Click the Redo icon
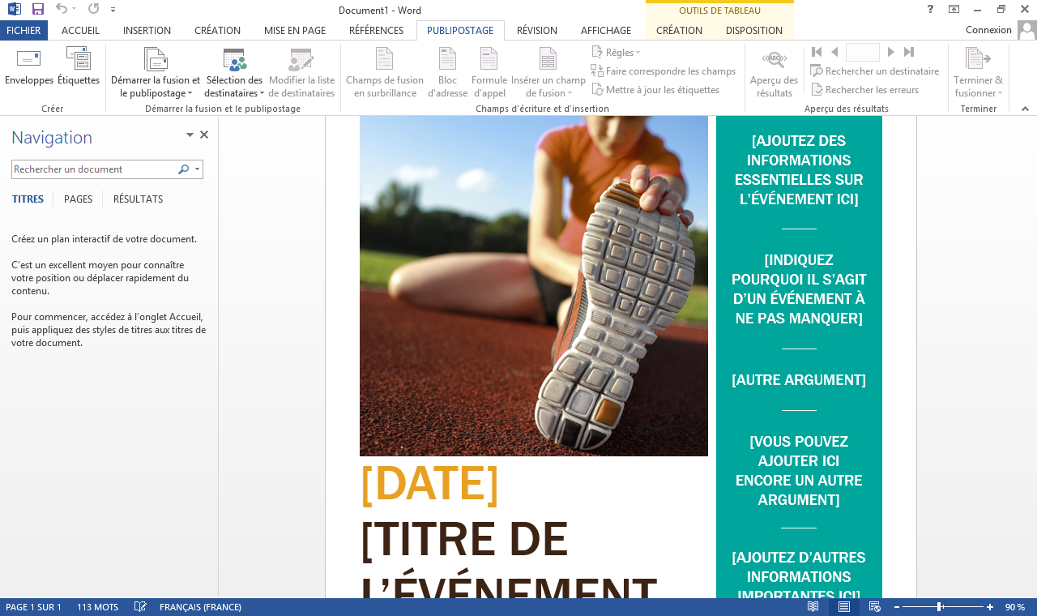Screen dimensions: 1037x616 coord(93,10)
